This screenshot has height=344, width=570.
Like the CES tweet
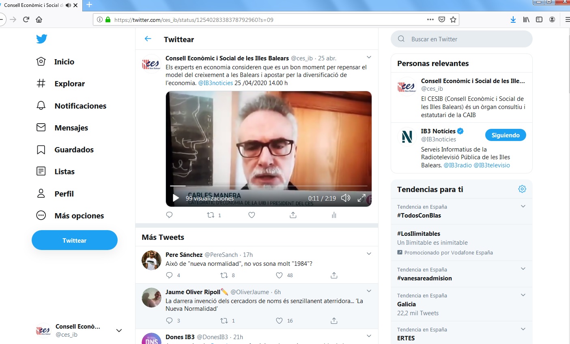pos(252,215)
